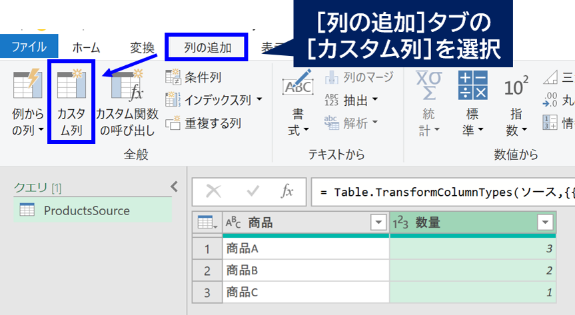Click the trigonometry triangle icon
575x315 pixels.
click(550, 77)
